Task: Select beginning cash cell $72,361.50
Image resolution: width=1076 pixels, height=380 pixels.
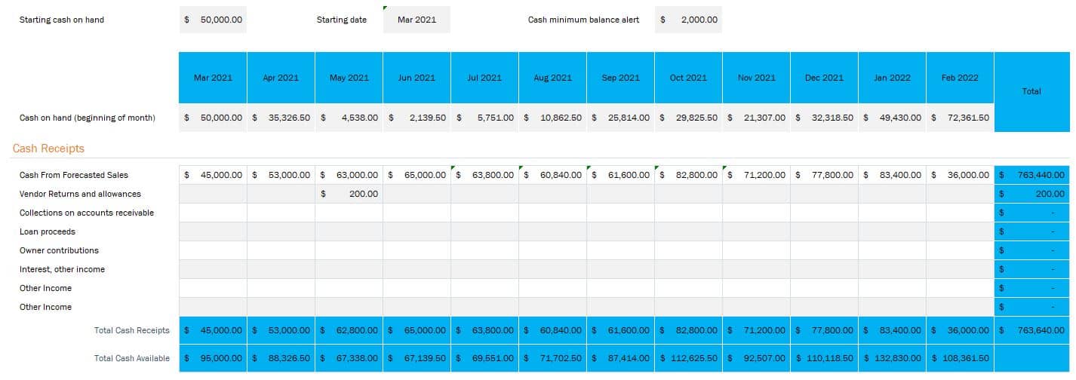Action: pyautogui.click(x=960, y=118)
